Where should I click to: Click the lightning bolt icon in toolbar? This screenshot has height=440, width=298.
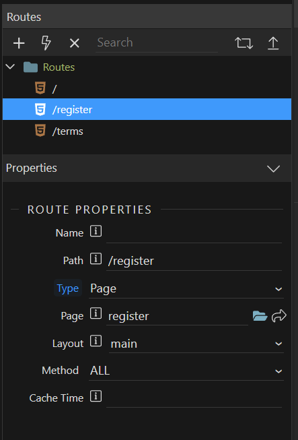[x=46, y=43]
